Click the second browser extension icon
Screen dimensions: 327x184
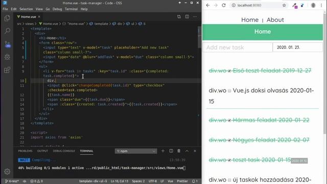click(302, 6)
